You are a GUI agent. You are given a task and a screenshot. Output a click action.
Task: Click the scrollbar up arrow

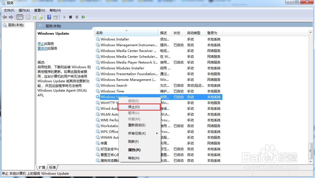point(311,32)
